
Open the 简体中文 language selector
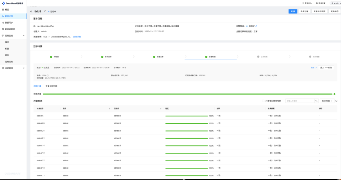321,3
